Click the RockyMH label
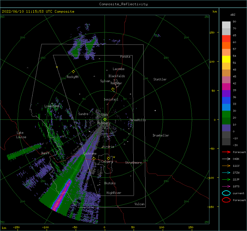 [72, 77]
